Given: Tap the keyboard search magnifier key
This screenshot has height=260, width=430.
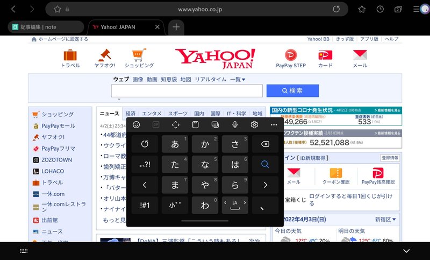Looking at the screenshot, I should (x=265, y=164).
